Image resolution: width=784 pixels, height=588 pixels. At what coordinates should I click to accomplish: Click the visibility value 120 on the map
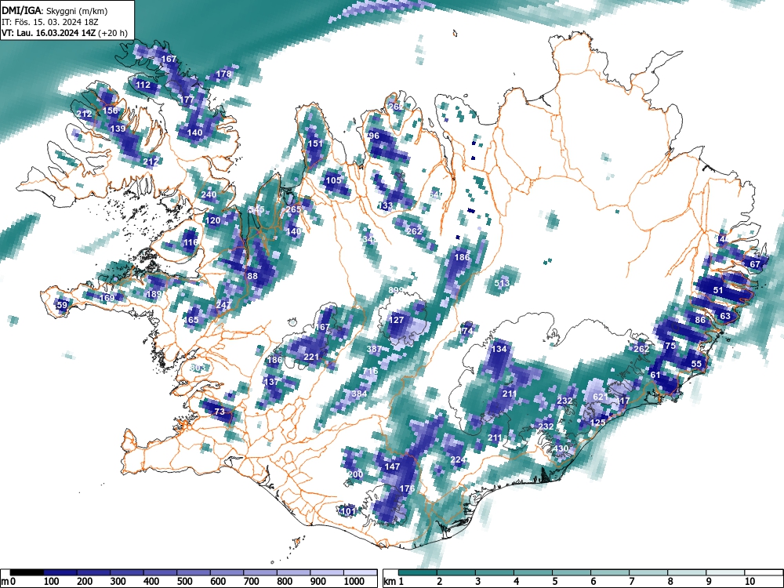pyautogui.click(x=212, y=220)
